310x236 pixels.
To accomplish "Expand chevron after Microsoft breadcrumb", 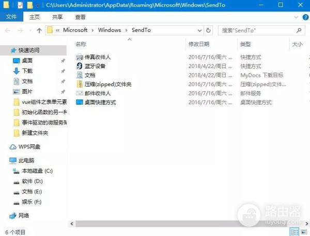I will coord(92,30).
